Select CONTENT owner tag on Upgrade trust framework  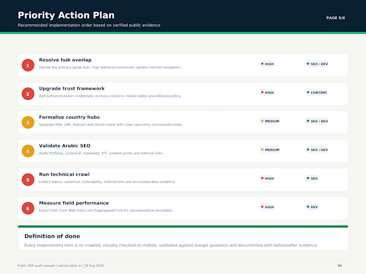316,92
